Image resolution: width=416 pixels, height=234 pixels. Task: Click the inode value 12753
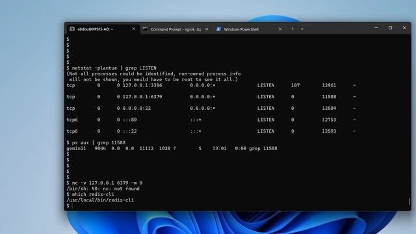(329, 120)
